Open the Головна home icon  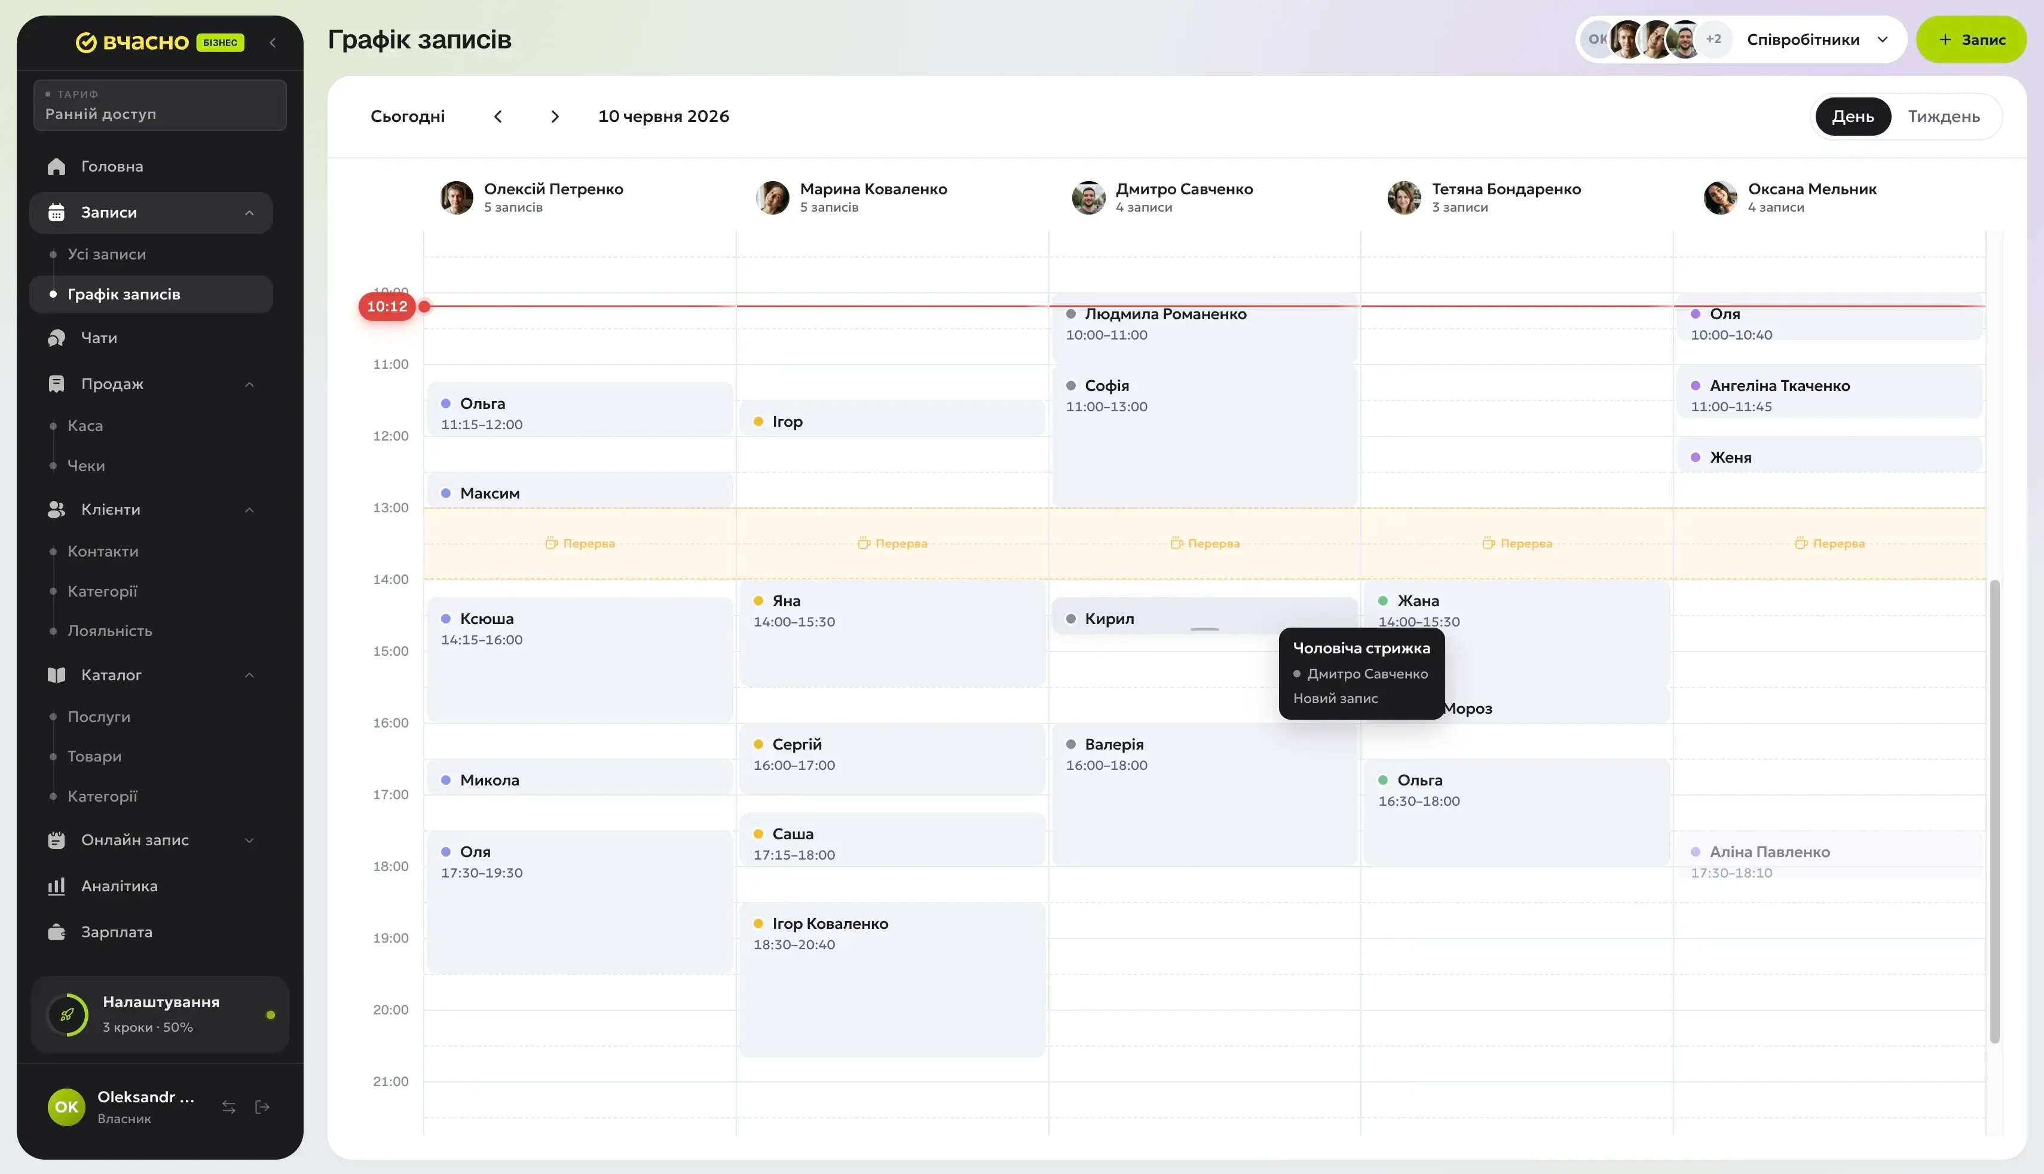coord(56,166)
